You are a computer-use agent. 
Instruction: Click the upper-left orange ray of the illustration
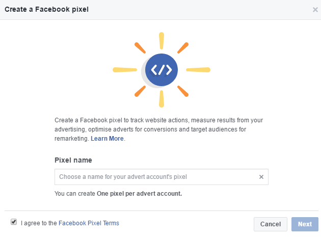[x=140, y=48]
